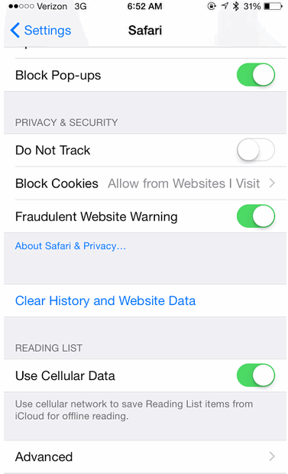Screen dimensions: 288x474
Task: Tap the battery indicator icon
Action: tap(273, 6)
